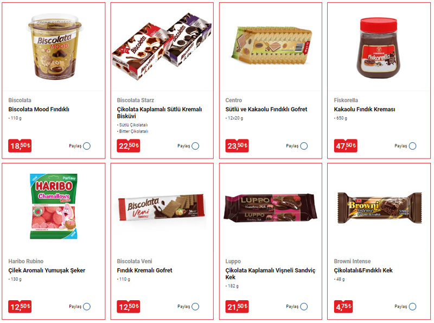Select the Paylaş circle for Fiskorella Kakaolu Fındık Kreması
Image resolution: width=434 pixels, height=323 pixels.
click(412, 146)
